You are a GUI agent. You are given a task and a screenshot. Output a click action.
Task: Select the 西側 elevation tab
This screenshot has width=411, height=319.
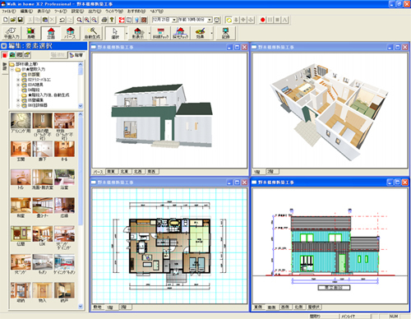coord(285,307)
